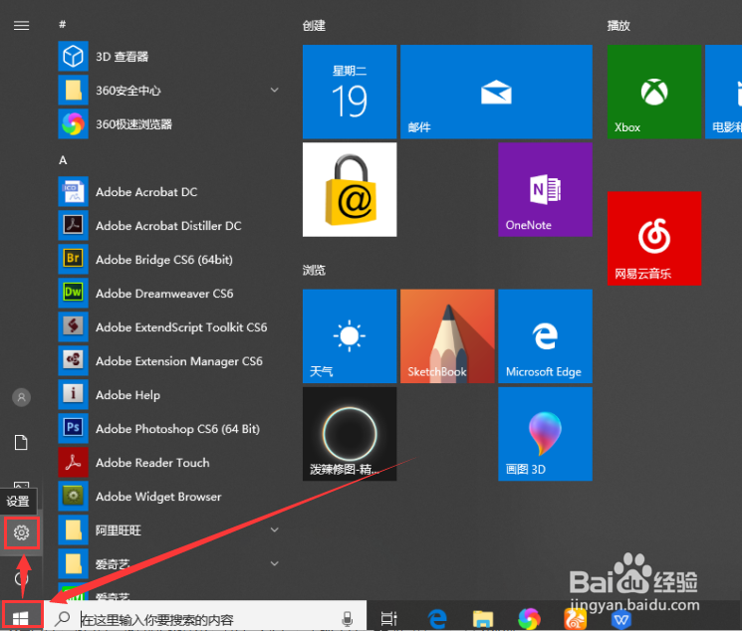Viewport: 742px width, 631px height.
Task: Click the 播放 tile group title
Action: tap(618, 26)
